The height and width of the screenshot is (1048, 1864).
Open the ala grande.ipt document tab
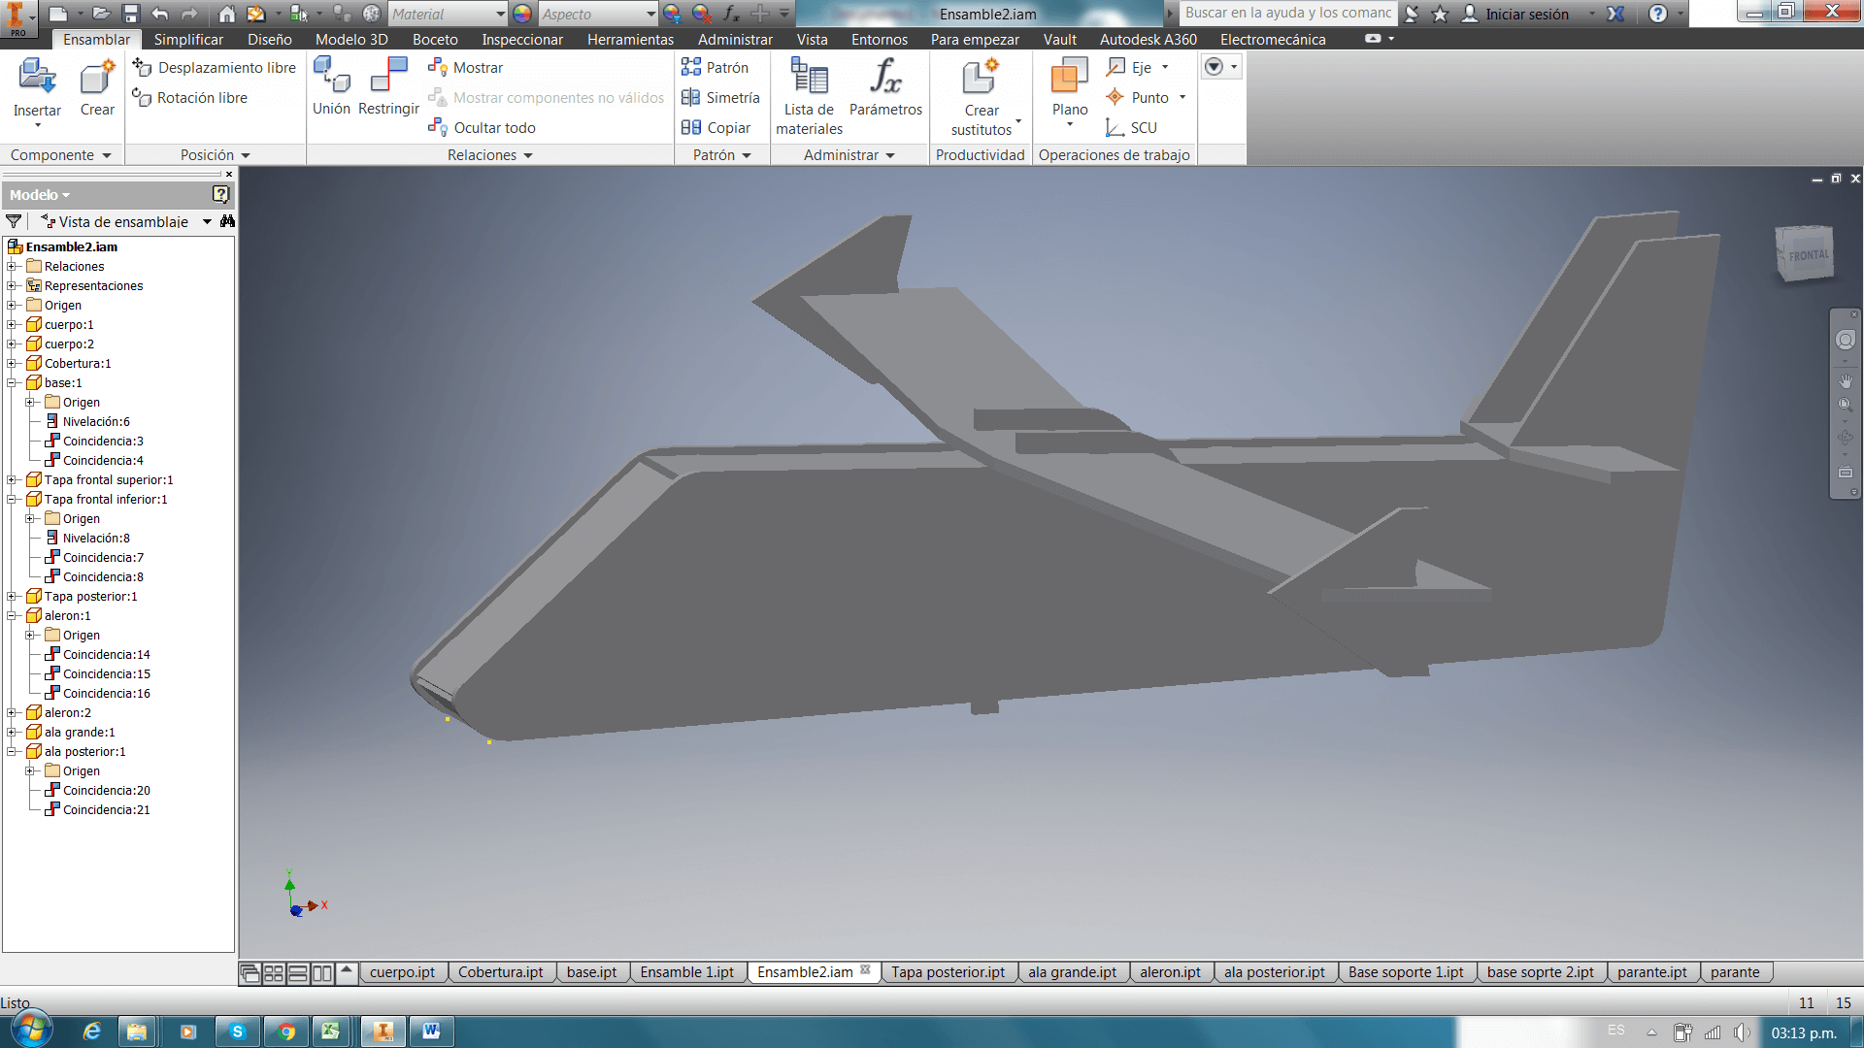pyautogui.click(x=1072, y=972)
